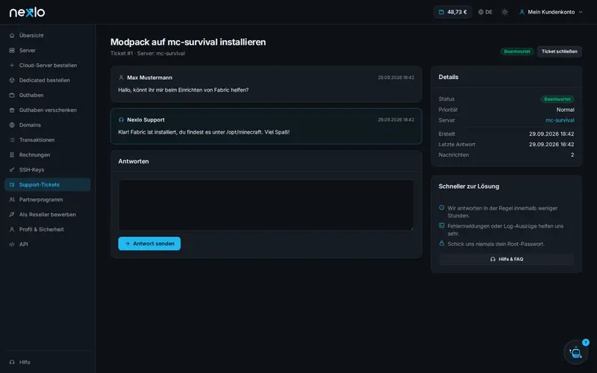Viewport: 597px width, 373px height.
Task: Expand Mein Kundenkonto account menu
Action: 551,12
